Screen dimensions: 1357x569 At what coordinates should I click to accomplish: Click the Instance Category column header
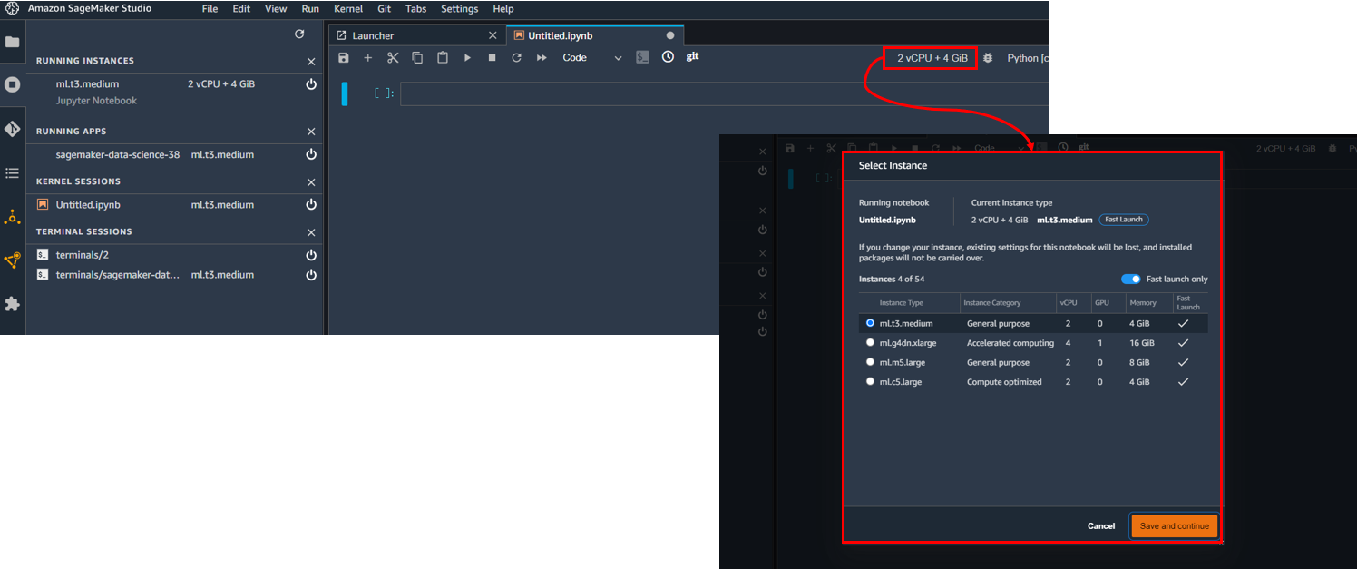[x=991, y=303]
